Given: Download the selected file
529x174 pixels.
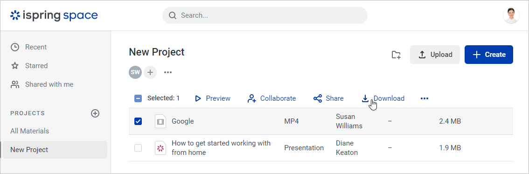Looking at the screenshot, I should [383, 98].
